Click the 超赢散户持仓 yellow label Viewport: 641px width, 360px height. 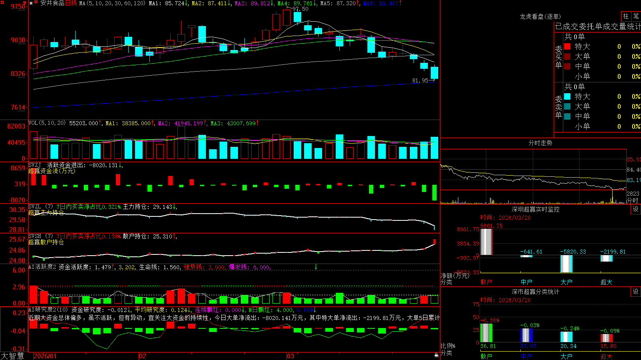[x=46, y=242]
